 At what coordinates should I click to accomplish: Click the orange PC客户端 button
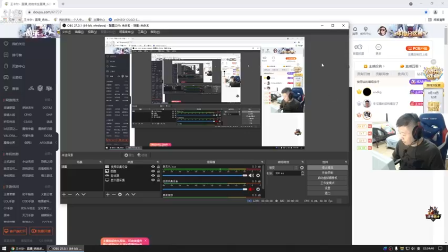[417, 49]
